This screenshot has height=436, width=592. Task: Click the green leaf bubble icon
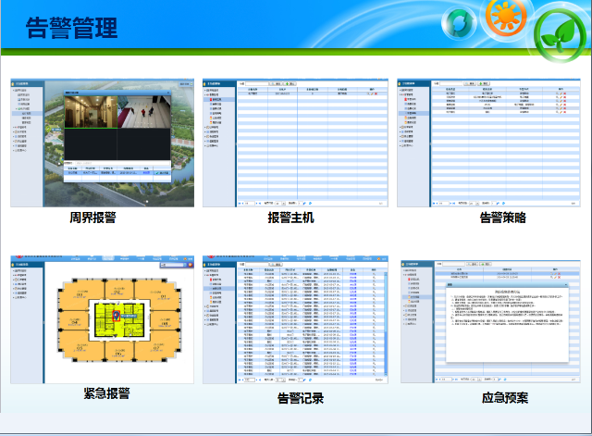click(560, 35)
